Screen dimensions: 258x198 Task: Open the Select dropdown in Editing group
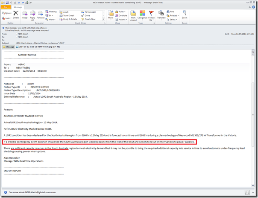point(172,20)
